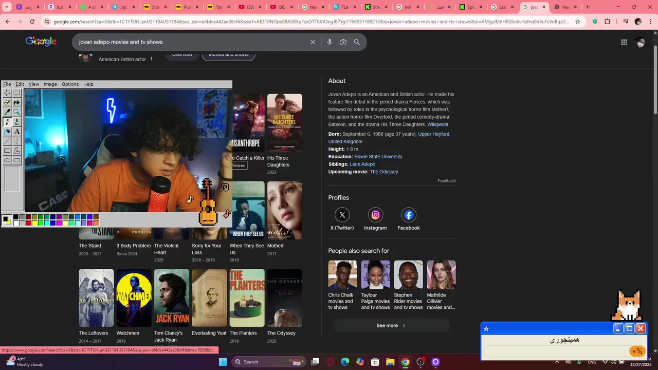Pick the bright yellow palette swatch
658x370 pixels.
coord(34,223)
